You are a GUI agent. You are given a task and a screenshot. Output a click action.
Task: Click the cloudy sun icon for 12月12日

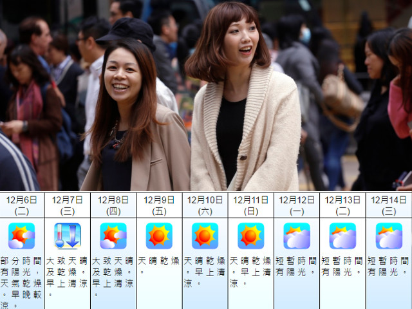(x=297, y=236)
